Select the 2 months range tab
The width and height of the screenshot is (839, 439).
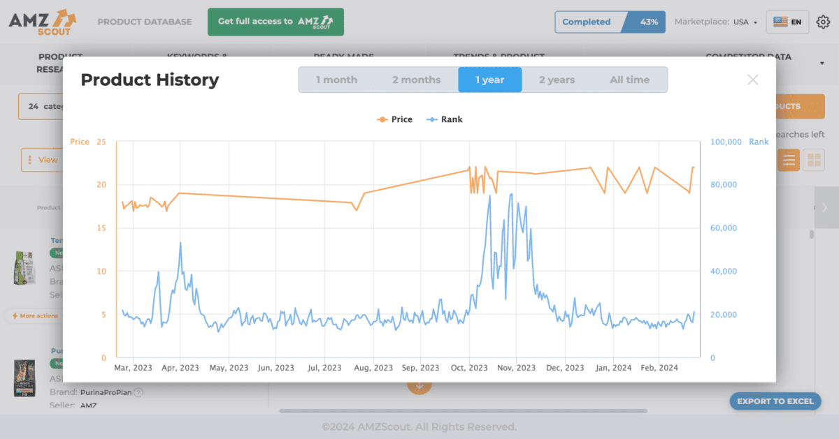pyautogui.click(x=416, y=80)
